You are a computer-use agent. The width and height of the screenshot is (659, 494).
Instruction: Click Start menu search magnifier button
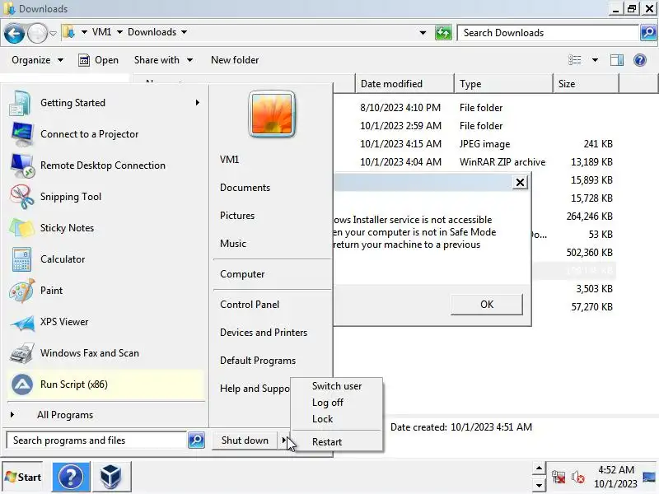[196, 440]
